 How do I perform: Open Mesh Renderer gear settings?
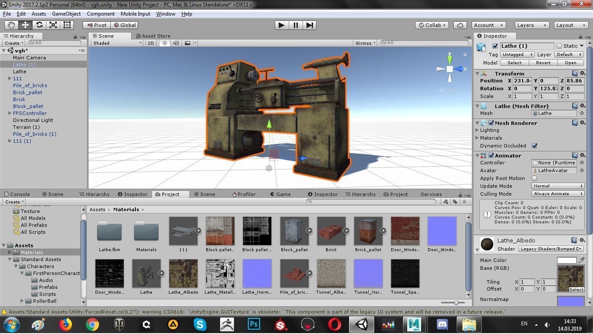(x=583, y=123)
